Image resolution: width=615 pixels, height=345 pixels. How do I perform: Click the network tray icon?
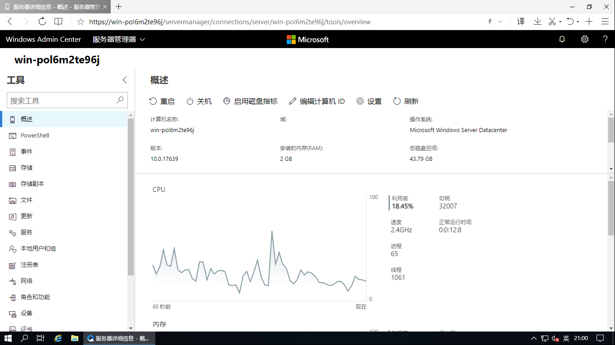pyautogui.click(x=545, y=338)
